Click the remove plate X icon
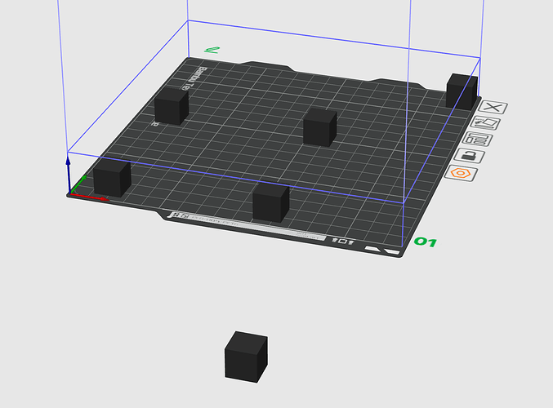Image resolution: width=553 pixels, height=408 pixels. [x=493, y=107]
